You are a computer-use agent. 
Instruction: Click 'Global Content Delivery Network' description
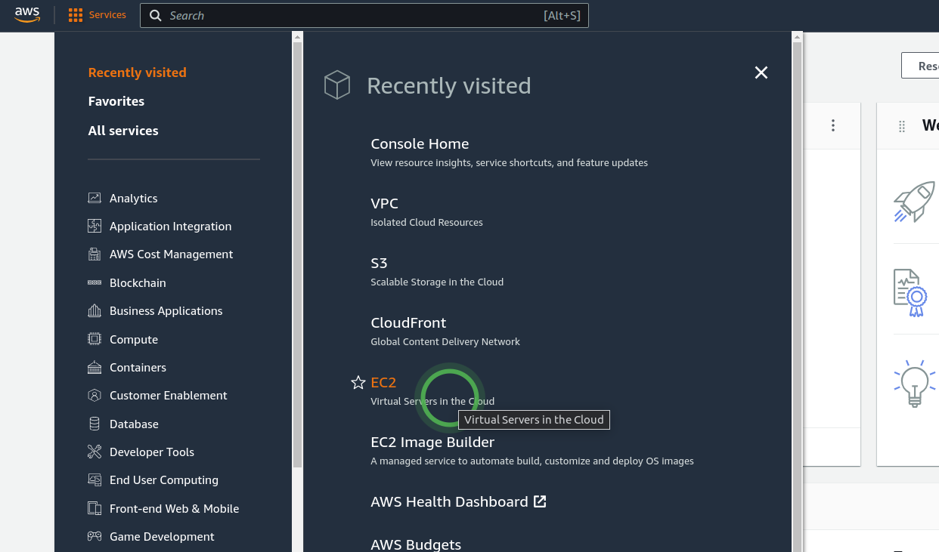[445, 341]
